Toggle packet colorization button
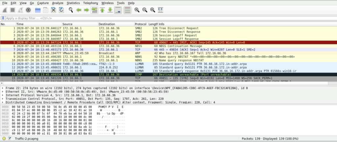 tap(128, 10)
